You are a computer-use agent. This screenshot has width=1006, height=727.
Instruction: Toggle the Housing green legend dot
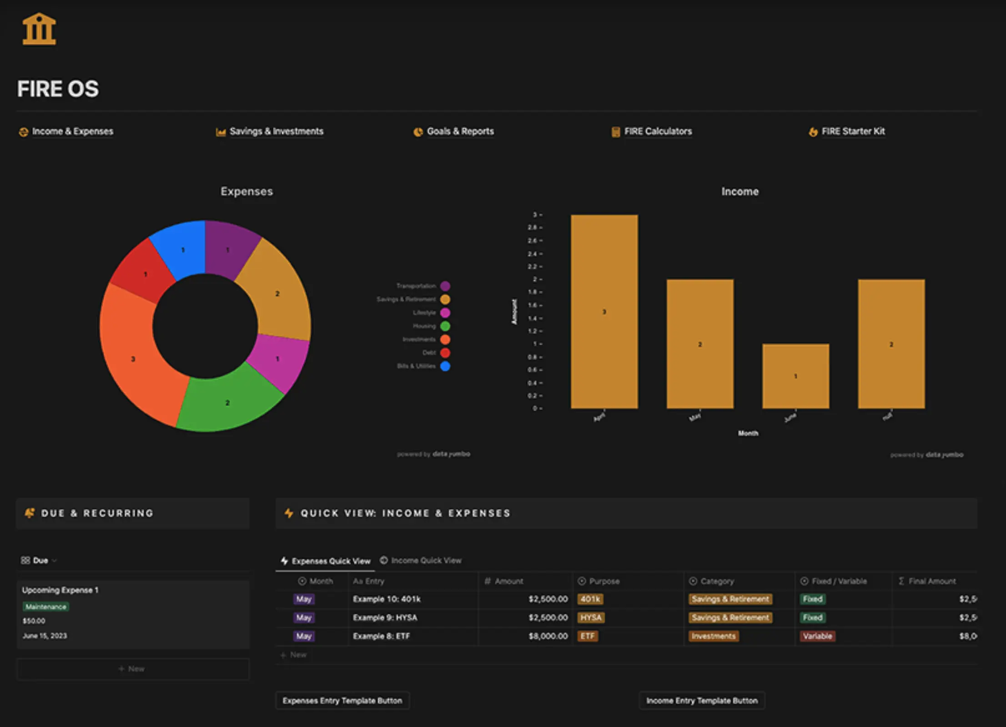click(445, 326)
